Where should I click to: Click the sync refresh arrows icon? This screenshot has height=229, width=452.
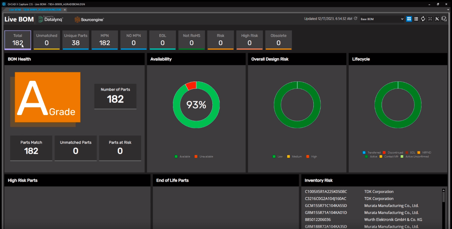click(x=423, y=19)
